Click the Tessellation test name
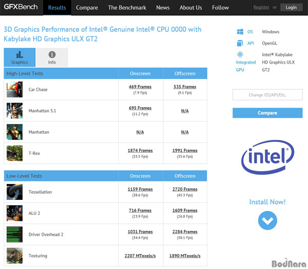This screenshot has height=269, width=308. coord(40,192)
